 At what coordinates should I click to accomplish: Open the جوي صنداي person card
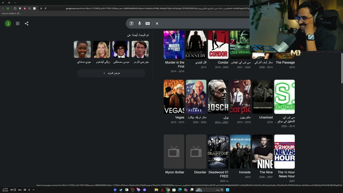(82, 53)
